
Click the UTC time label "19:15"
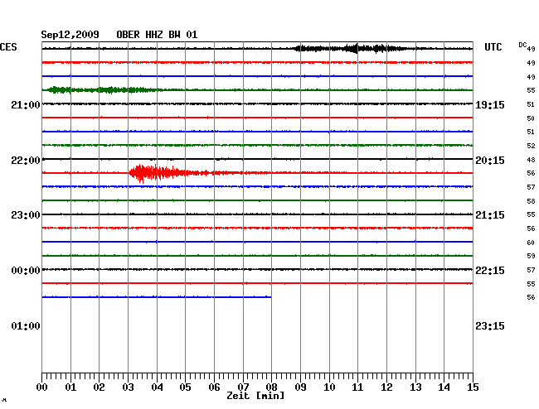[x=490, y=105]
